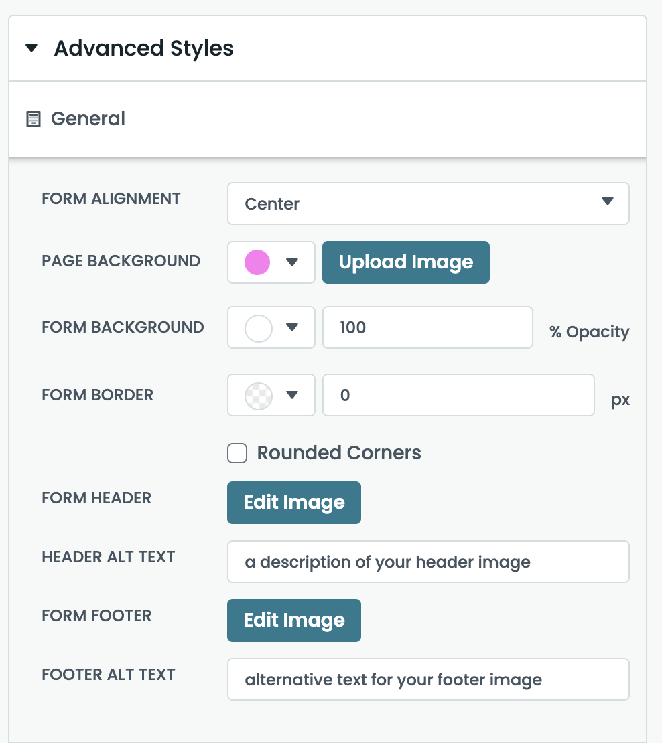Collapse the Advanced Styles section triangle

[31, 49]
